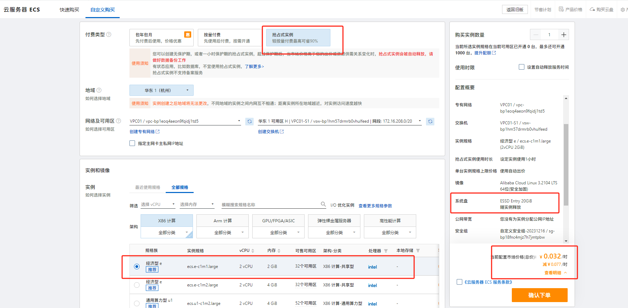
Task: Open 查看更多规格参数 link
Action: [375, 206]
